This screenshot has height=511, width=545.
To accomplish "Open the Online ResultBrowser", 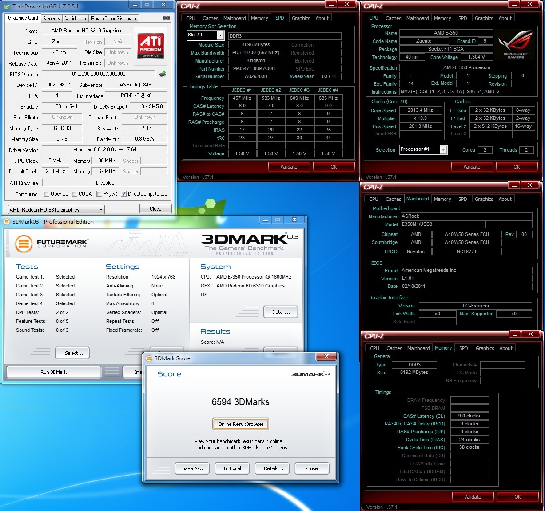I will pos(241,424).
